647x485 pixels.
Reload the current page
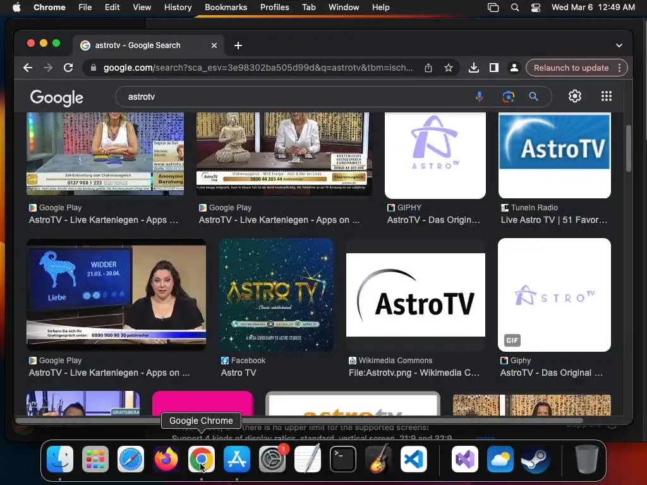coord(68,68)
